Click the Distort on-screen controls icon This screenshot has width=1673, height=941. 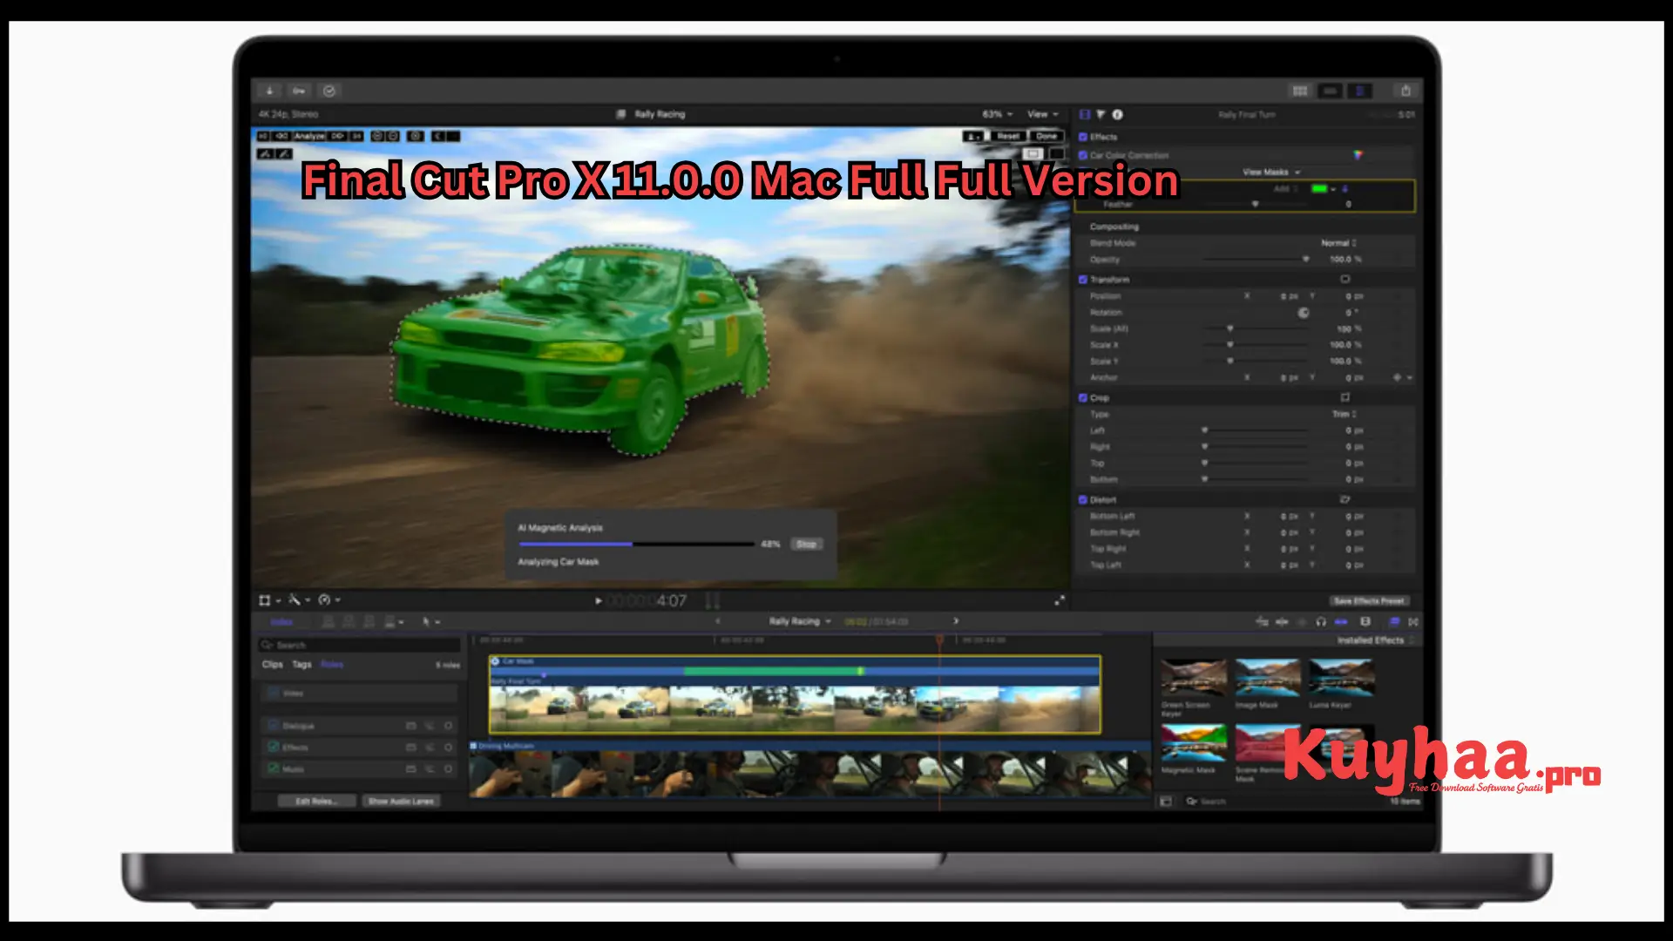pyautogui.click(x=1344, y=499)
